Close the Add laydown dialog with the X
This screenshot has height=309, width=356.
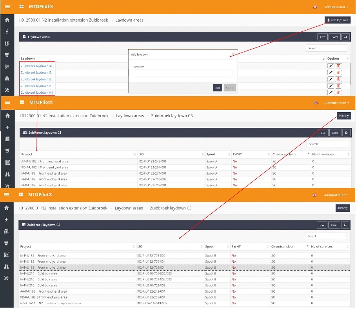pyautogui.click(x=233, y=54)
